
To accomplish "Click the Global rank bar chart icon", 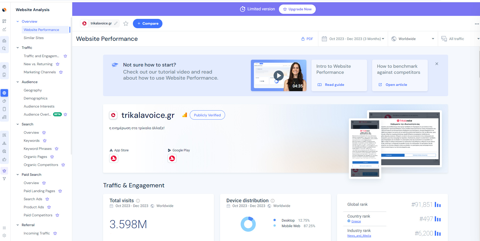I will (438, 205).
